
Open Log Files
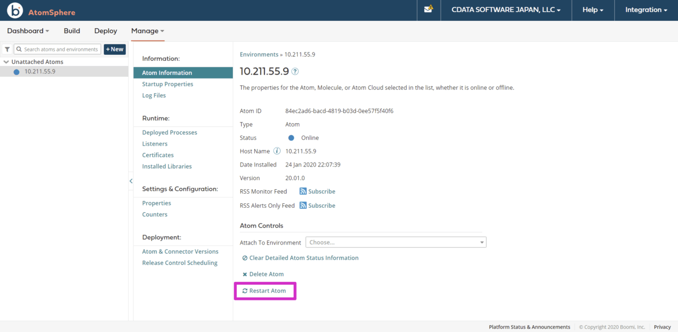[154, 95]
